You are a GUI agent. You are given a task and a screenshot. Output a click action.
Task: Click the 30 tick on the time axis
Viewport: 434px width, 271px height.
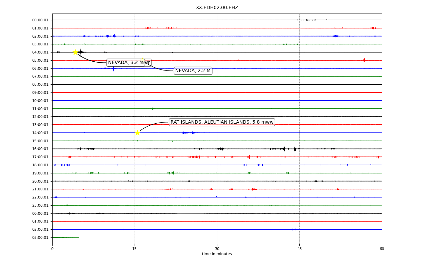pos(217,249)
